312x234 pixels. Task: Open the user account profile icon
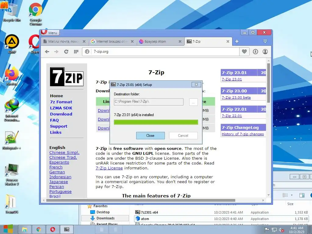click(x=265, y=52)
